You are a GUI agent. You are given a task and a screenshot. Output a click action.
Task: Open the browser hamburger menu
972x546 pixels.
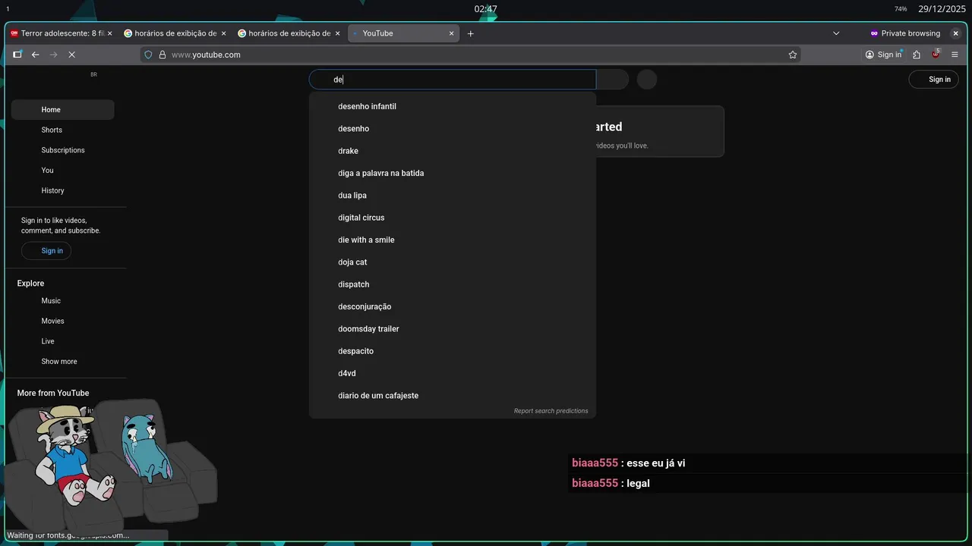click(x=955, y=55)
